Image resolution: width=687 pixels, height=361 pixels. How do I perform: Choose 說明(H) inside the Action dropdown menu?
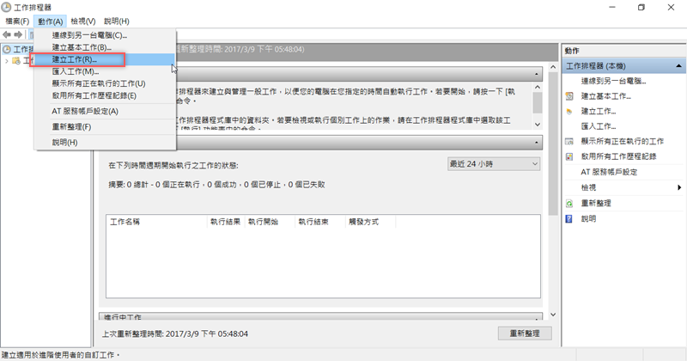[x=105, y=143]
